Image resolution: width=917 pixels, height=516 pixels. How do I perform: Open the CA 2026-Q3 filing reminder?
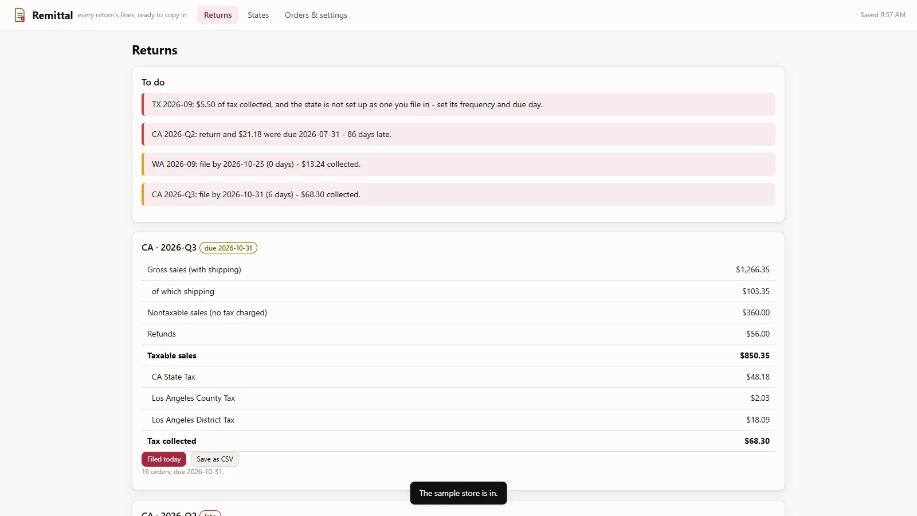pos(458,194)
